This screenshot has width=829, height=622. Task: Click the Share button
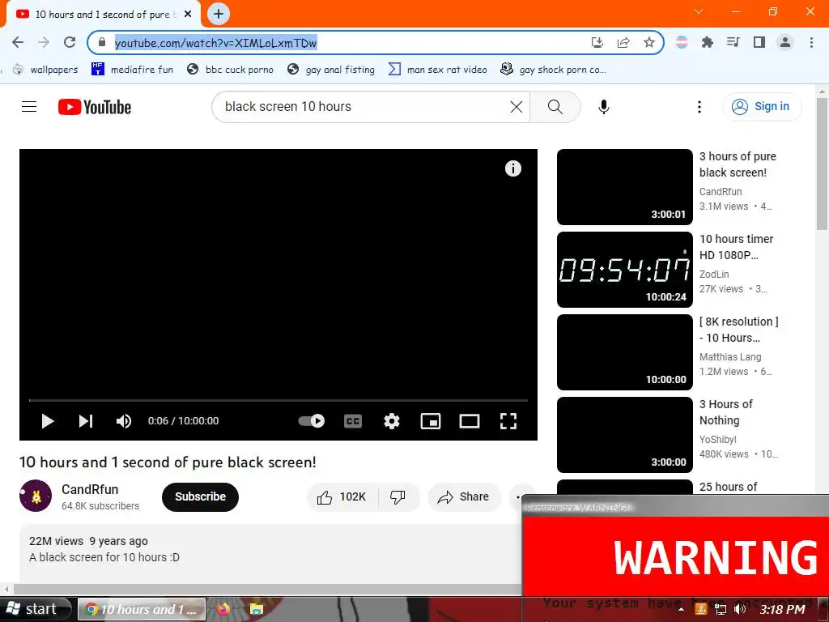coord(464,497)
